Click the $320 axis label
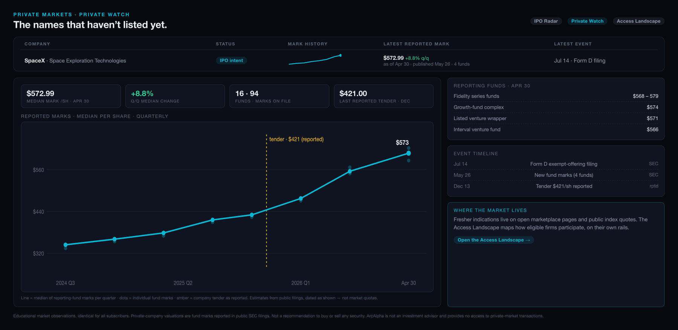Viewport: 678px width, 330px height. click(38, 253)
